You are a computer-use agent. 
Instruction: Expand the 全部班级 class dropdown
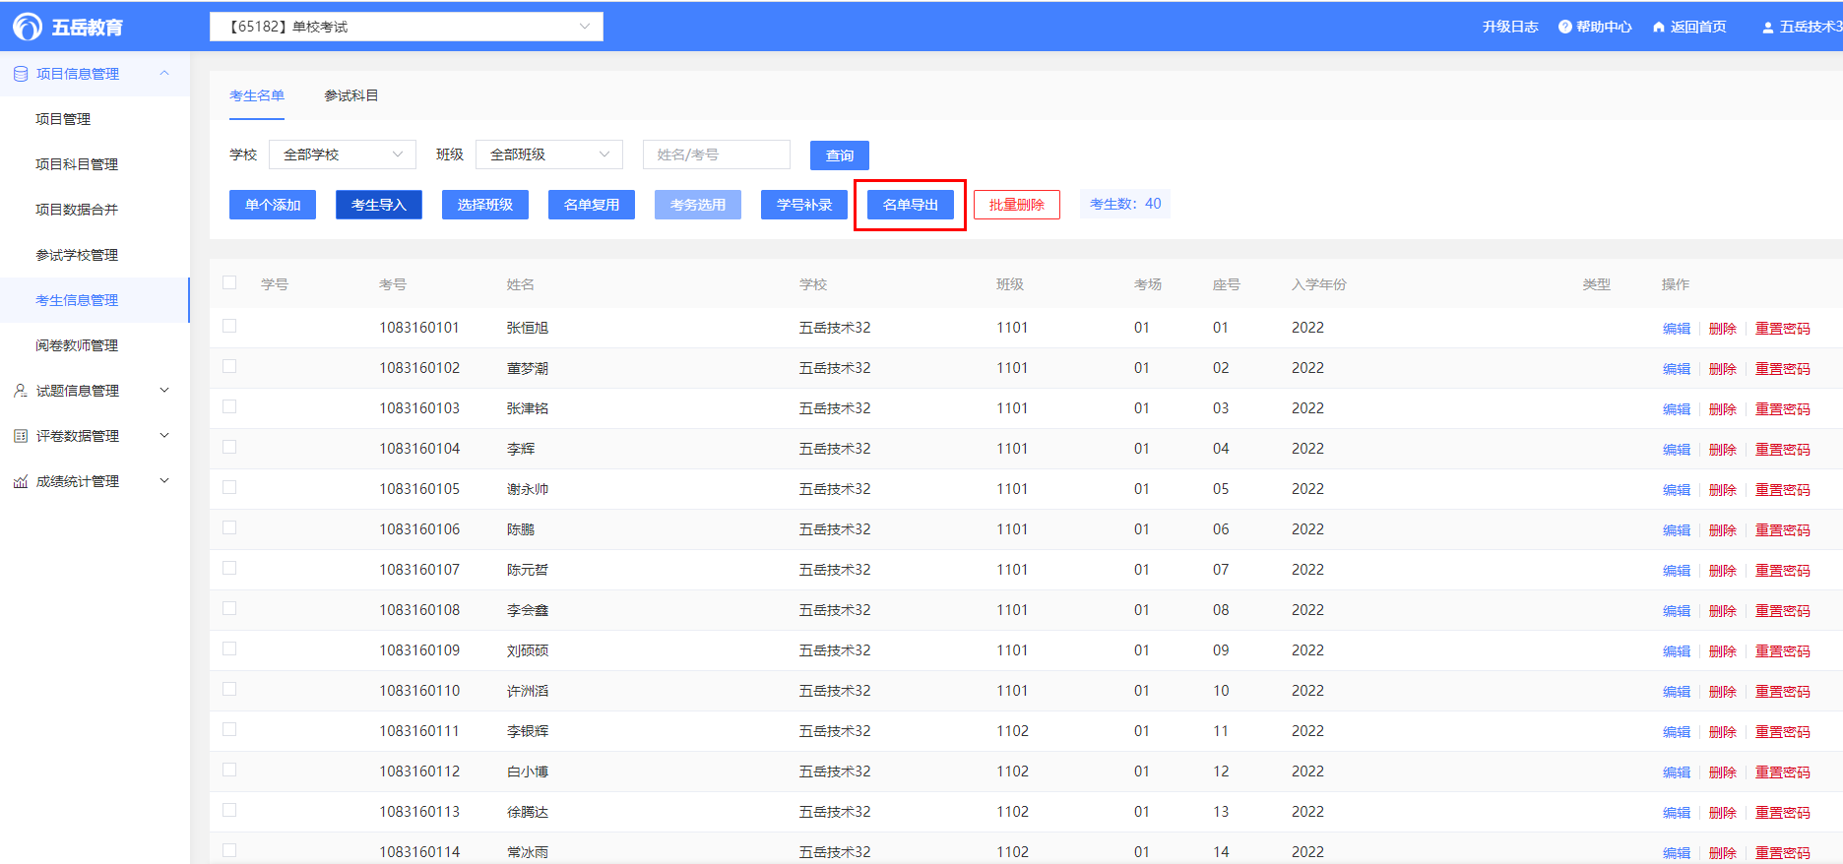pyautogui.click(x=548, y=154)
